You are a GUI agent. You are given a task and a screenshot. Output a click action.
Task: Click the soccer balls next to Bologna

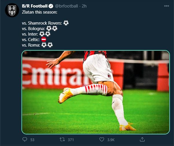tap(52, 28)
